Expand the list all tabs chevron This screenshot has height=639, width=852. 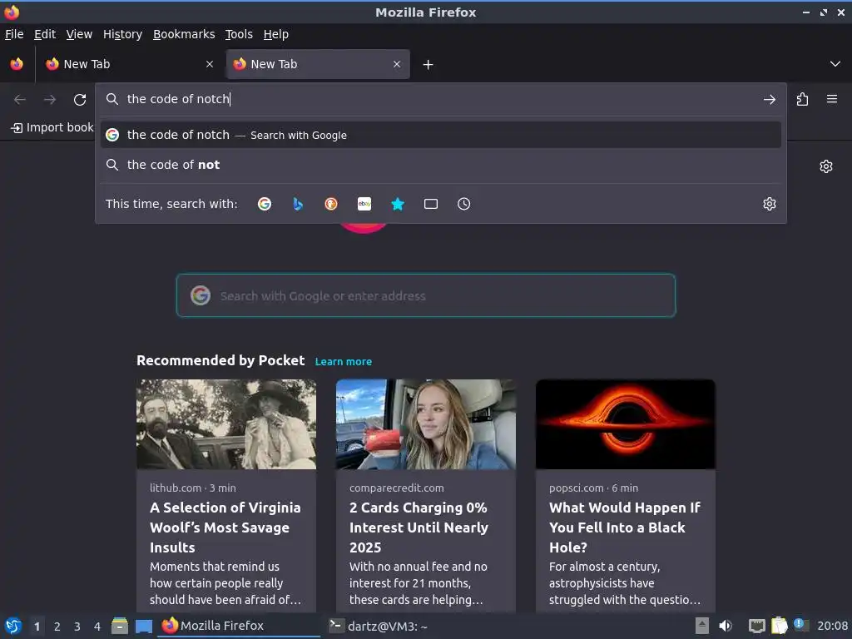pos(835,64)
